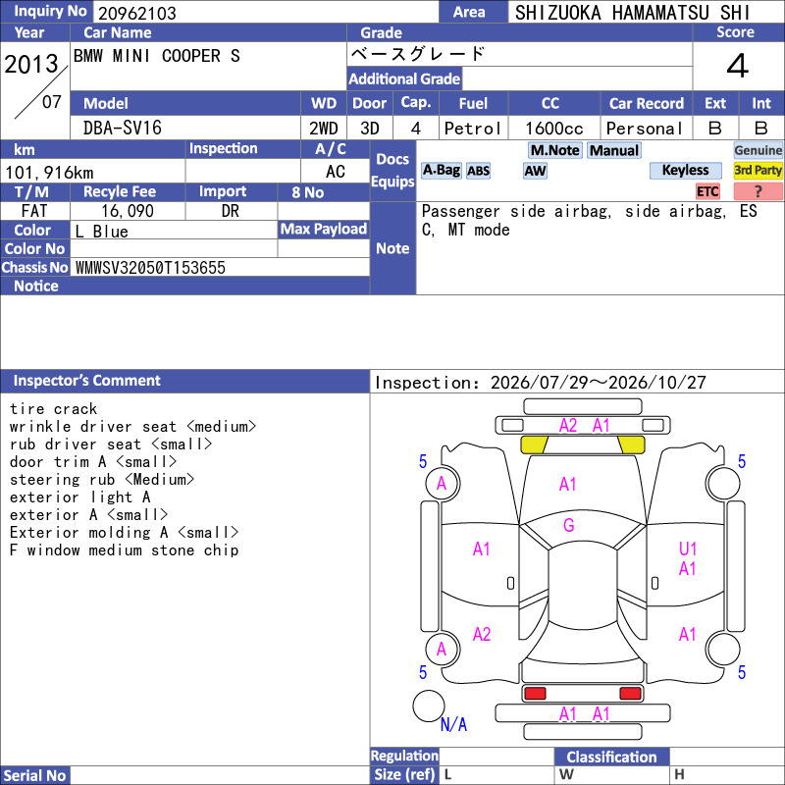Click the Notice label
This screenshot has height=785, width=785.
point(36,286)
